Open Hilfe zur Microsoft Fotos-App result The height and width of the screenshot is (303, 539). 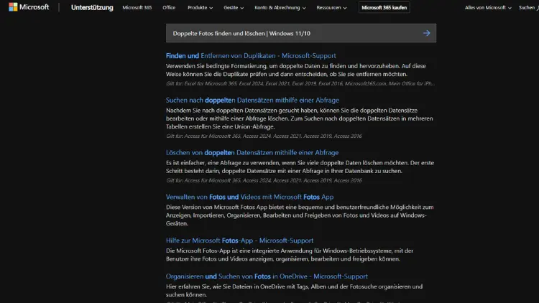pyautogui.click(x=239, y=241)
